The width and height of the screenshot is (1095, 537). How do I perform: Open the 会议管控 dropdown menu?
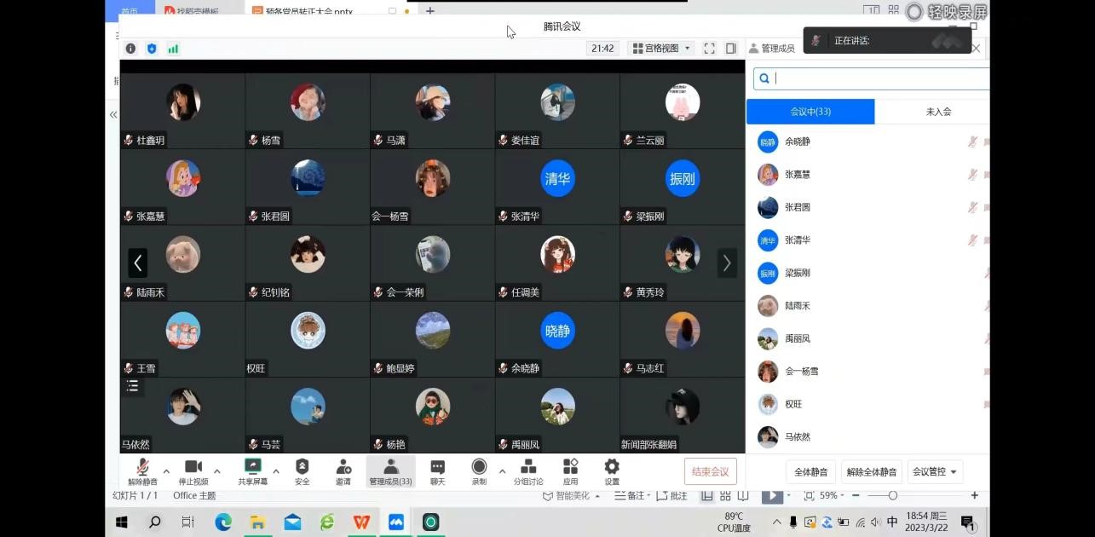[x=935, y=471]
